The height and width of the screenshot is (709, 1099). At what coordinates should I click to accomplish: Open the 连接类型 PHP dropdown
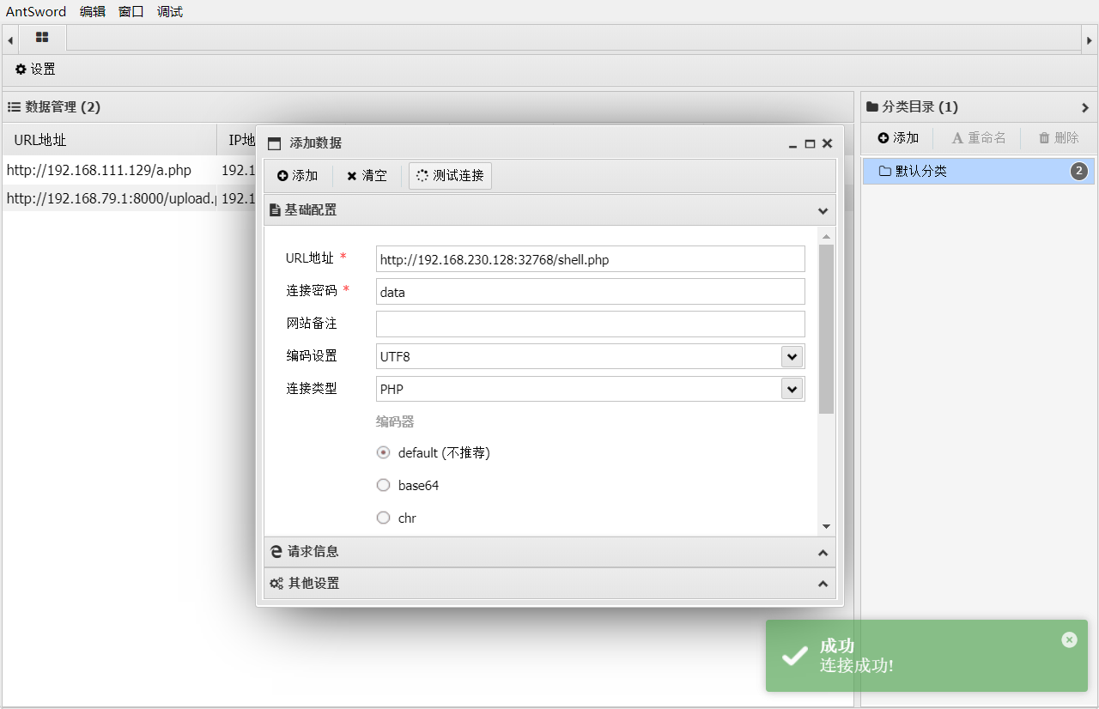pyautogui.click(x=792, y=389)
